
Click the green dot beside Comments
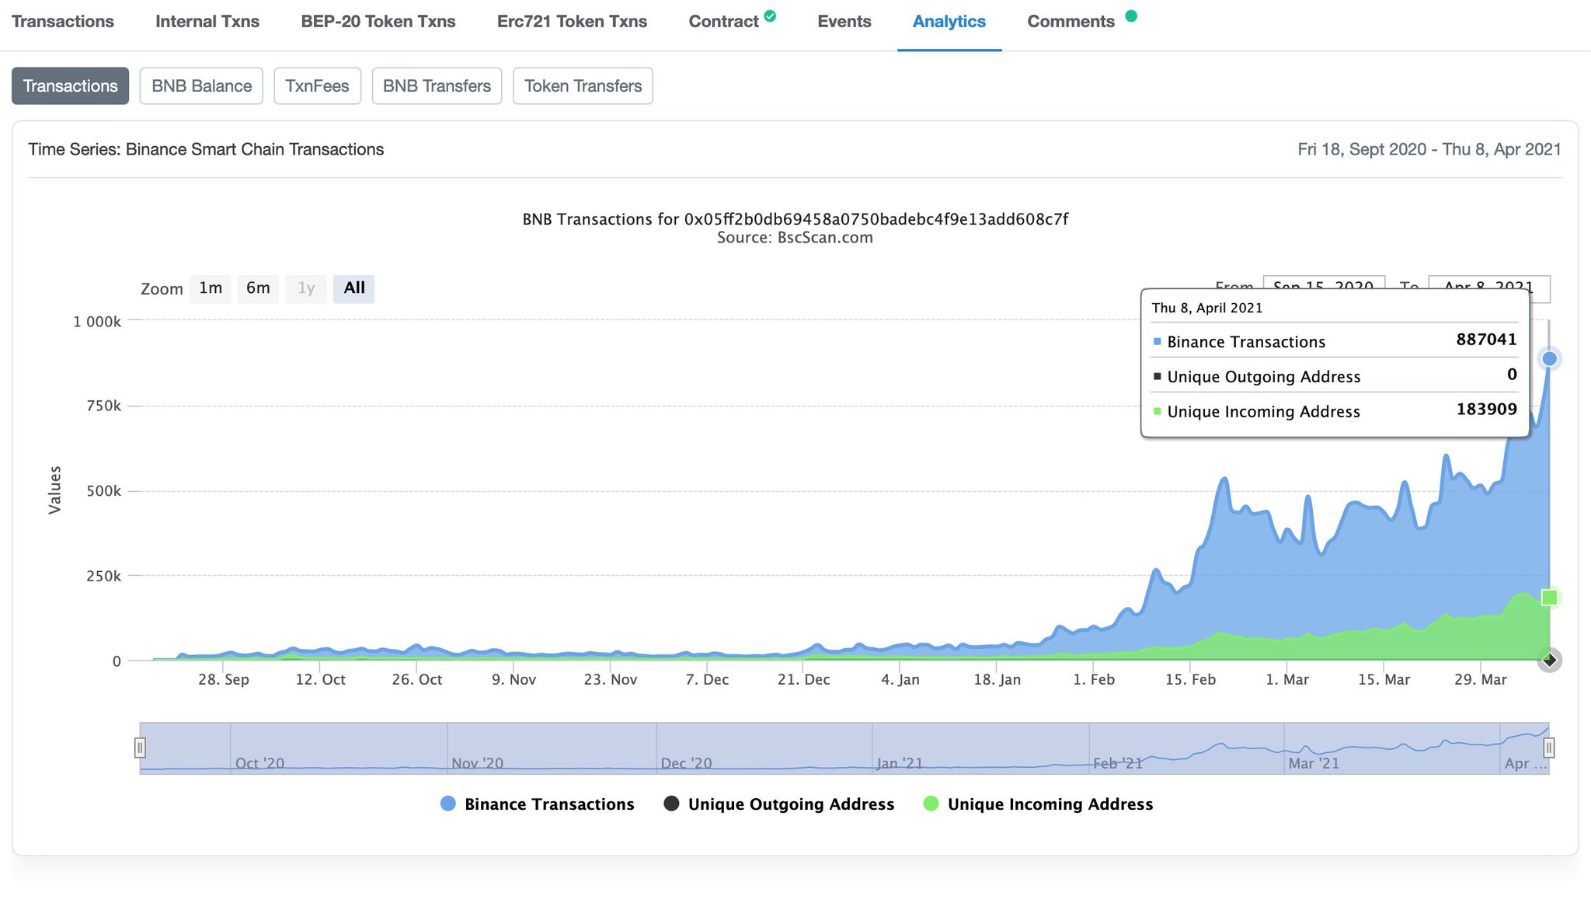coord(1131,16)
